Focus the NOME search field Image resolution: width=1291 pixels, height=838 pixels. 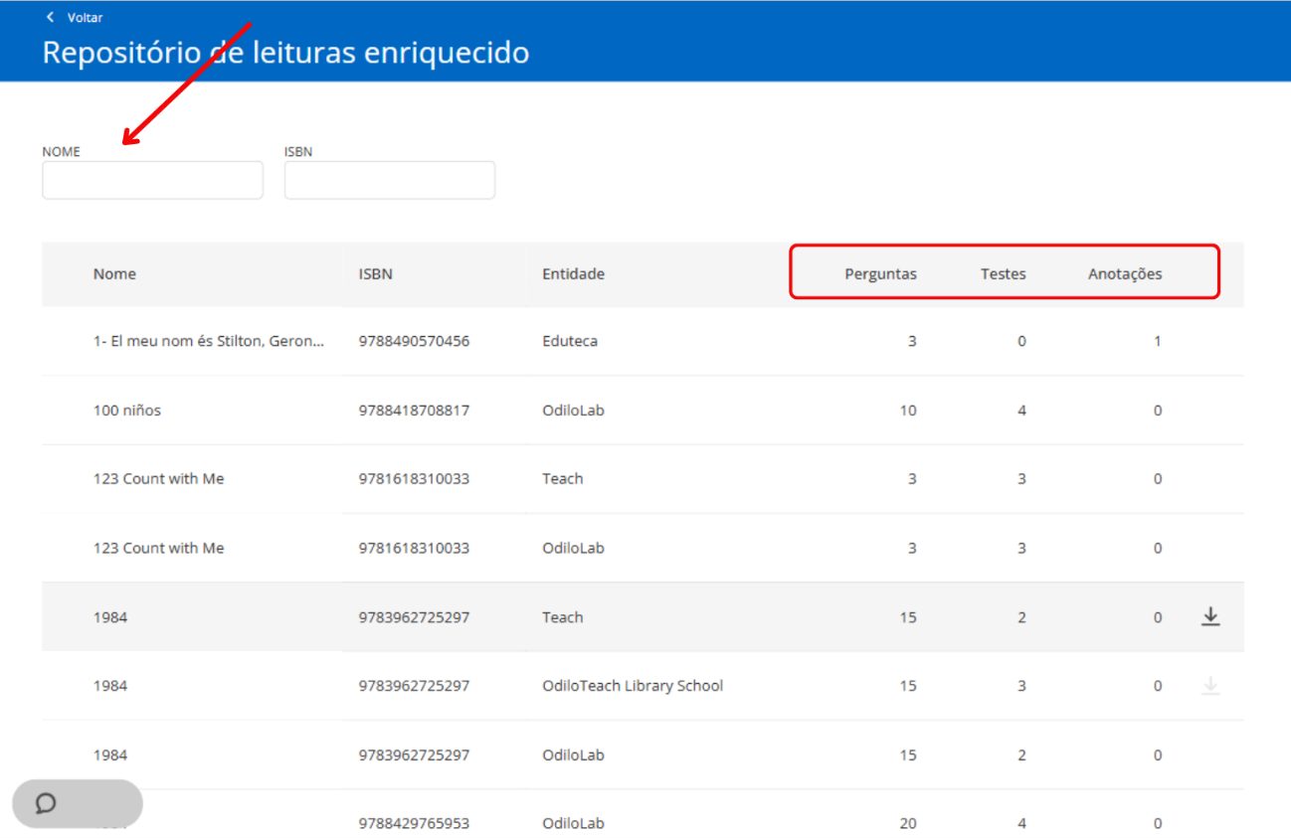[152, 180]
